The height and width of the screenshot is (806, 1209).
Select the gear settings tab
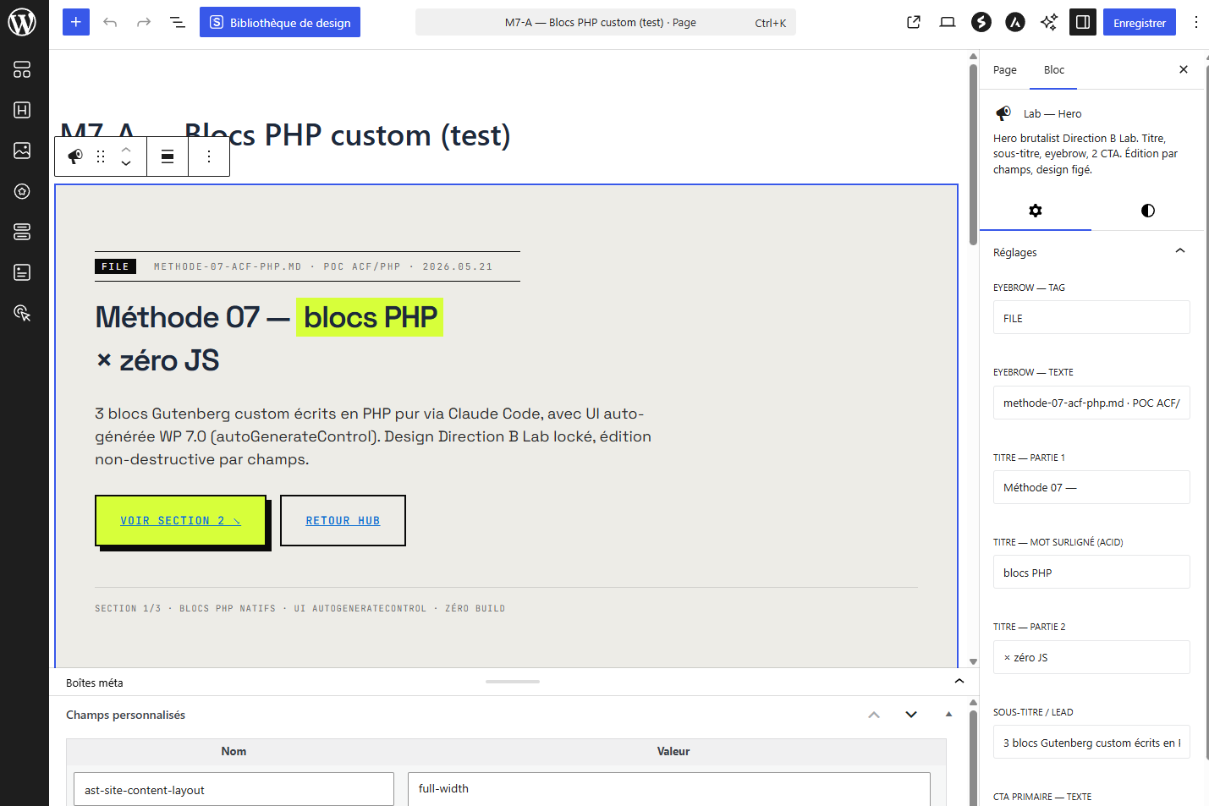point(1036,211)
